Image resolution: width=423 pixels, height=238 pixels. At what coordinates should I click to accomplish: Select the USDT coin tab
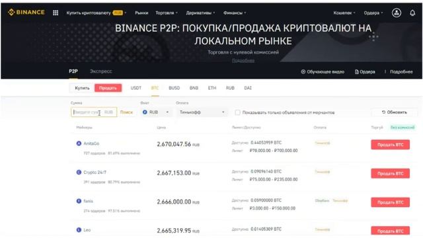[136, 88]
